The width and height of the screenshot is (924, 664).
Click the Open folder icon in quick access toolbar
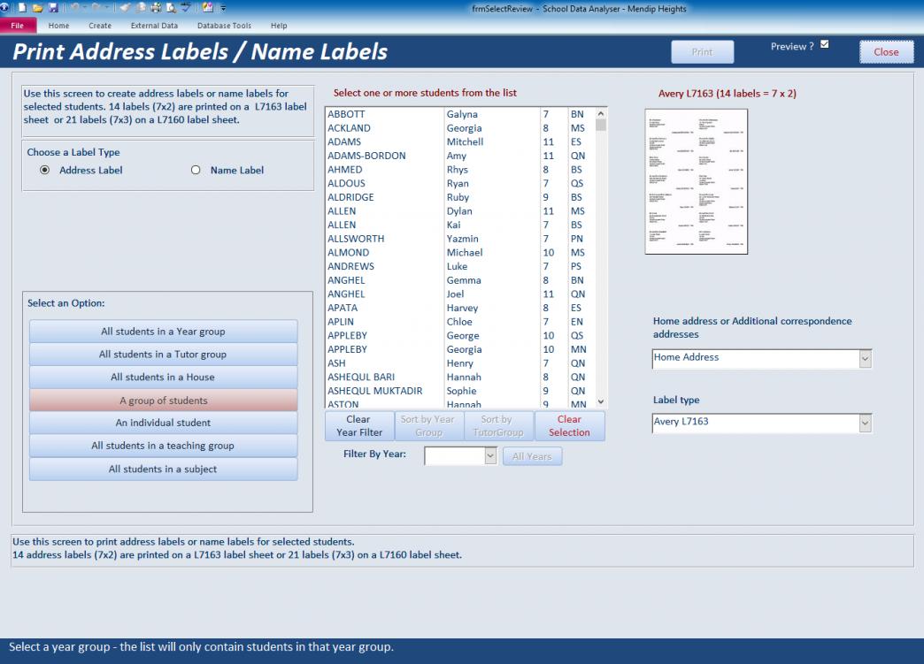pyautogui.click(x=38, y=8)
